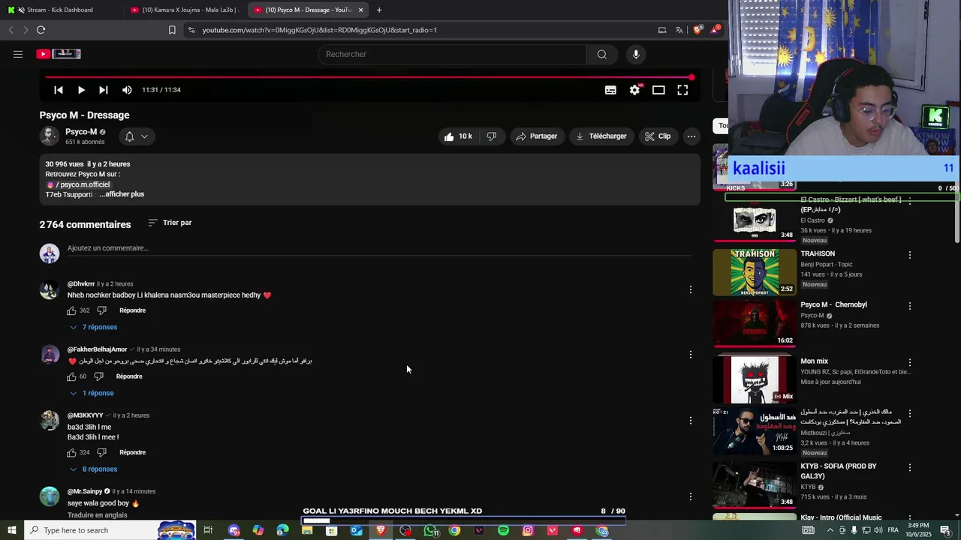Image resolution: width=961 pixels, height=540 pixels.
Task: Like the comment by @FakherBelhajAmor
Action: [x=71, y=376]
